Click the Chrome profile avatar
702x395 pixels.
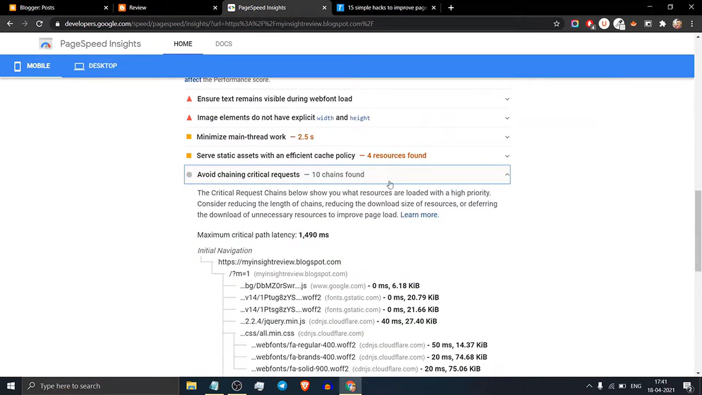tap(677, 24)
